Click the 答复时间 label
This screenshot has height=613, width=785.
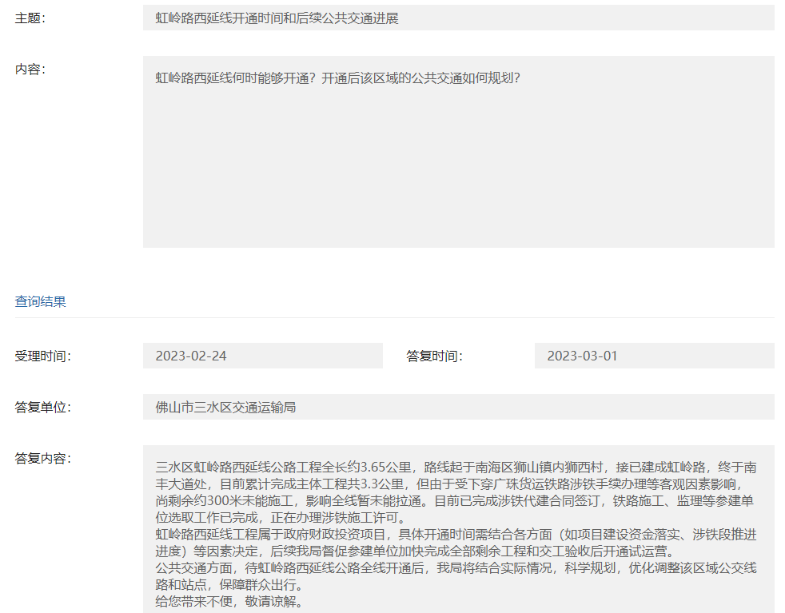(x=435, y=356)
